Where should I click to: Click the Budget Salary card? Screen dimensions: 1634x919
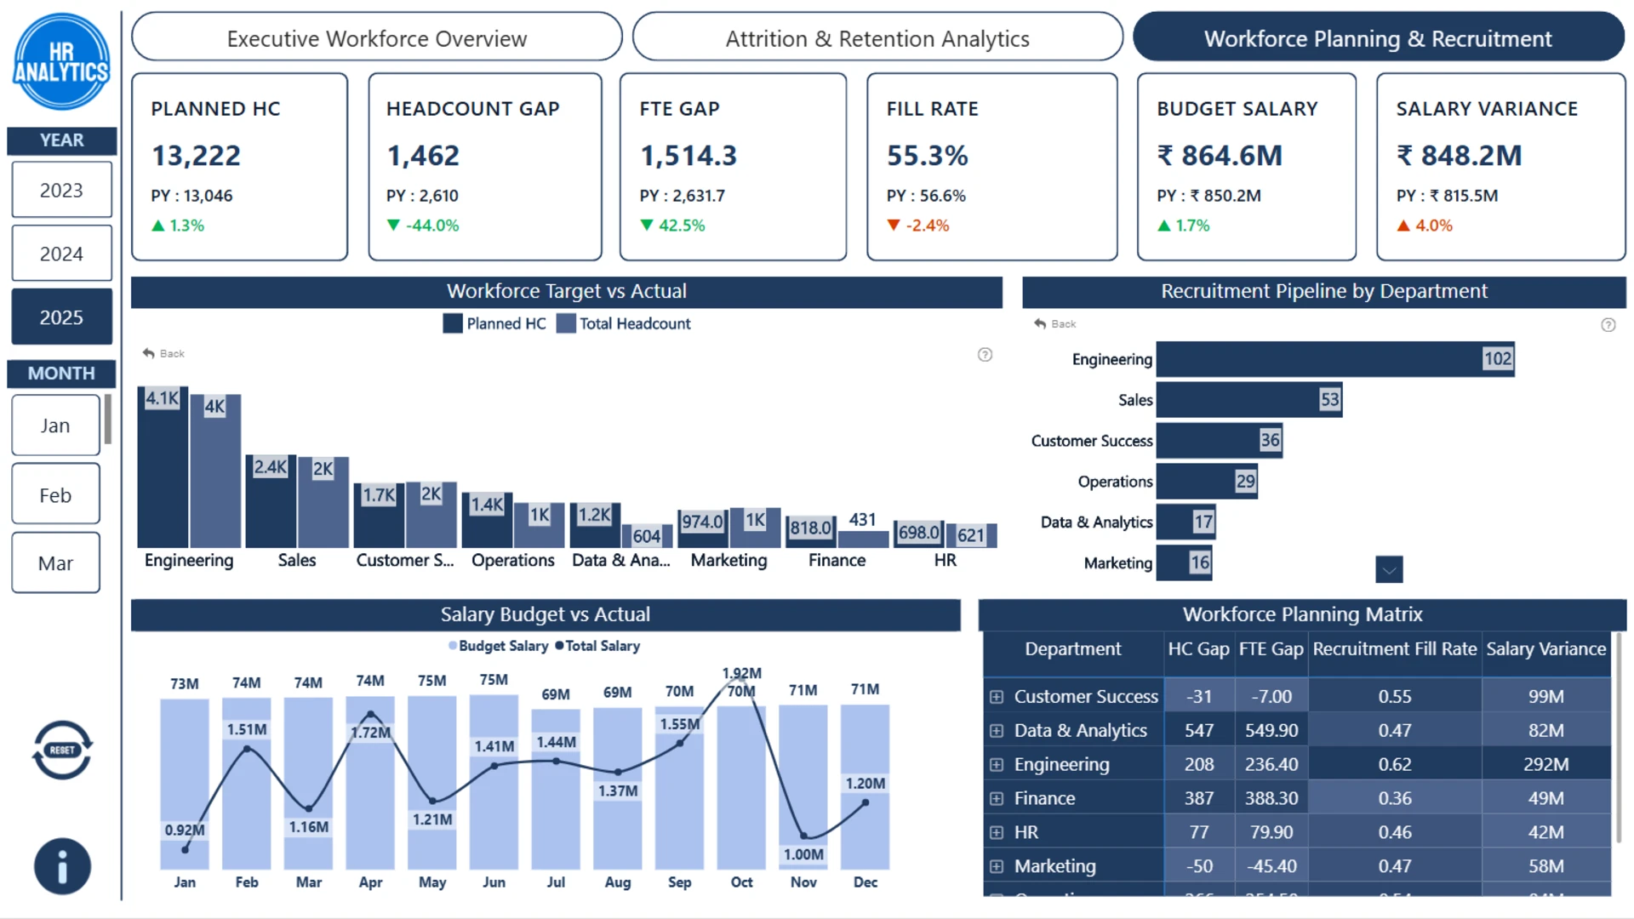click(x=1247, y=167)
